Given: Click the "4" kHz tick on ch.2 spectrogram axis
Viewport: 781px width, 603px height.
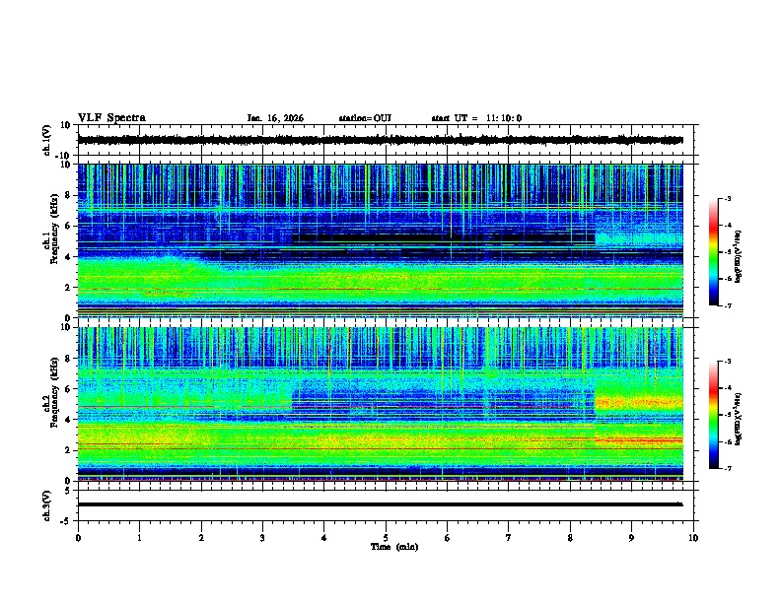Looking at the screenshot, I should pos(69,420).
